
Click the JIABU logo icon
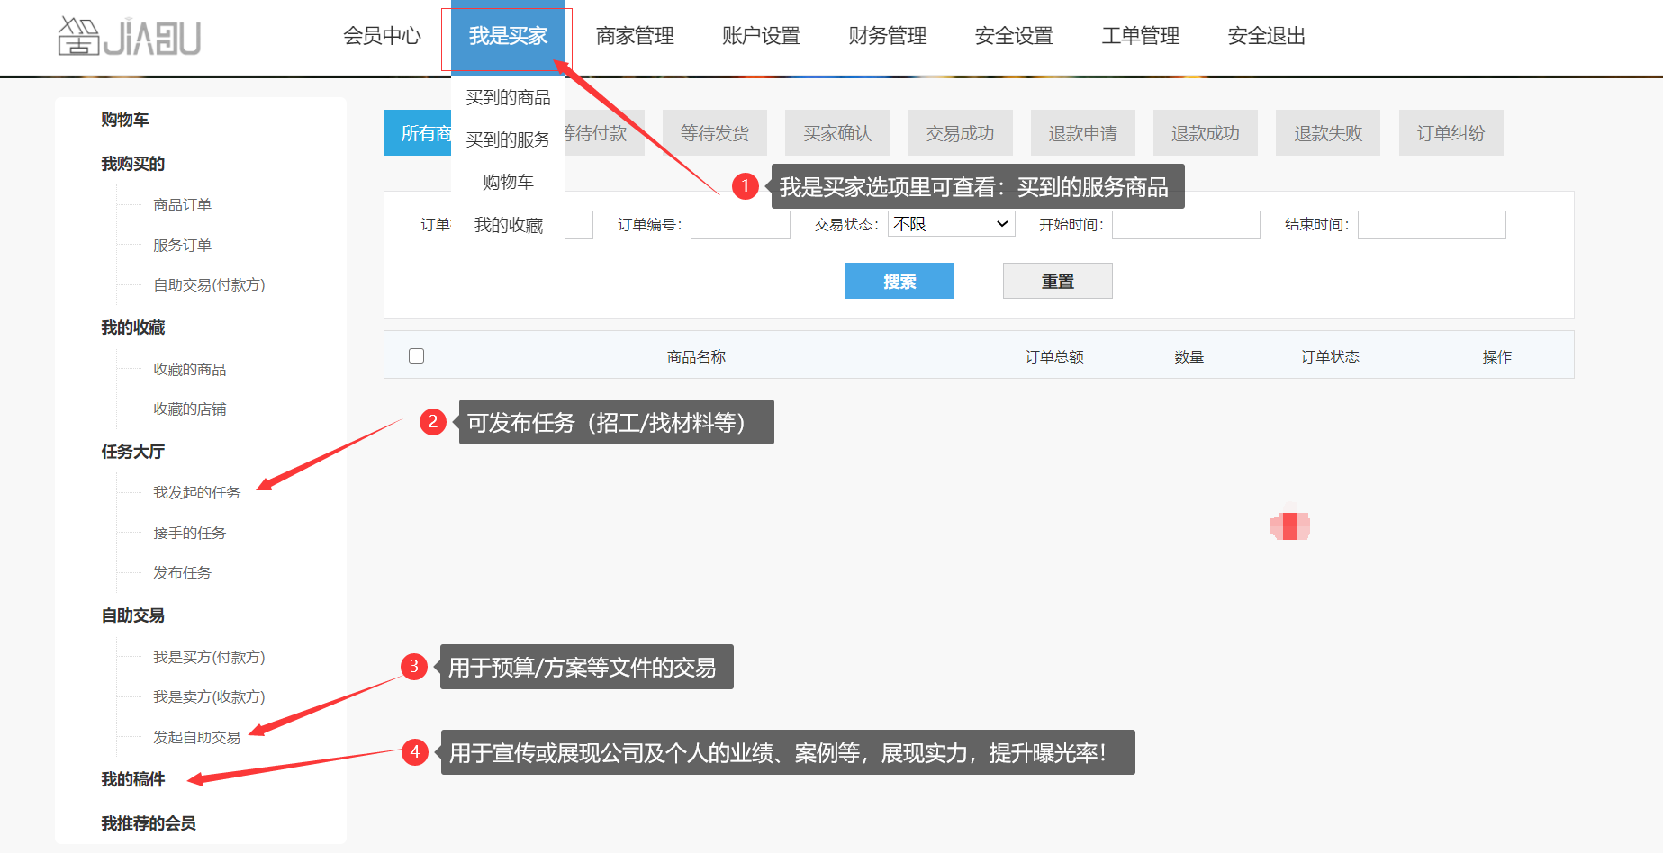129,37
